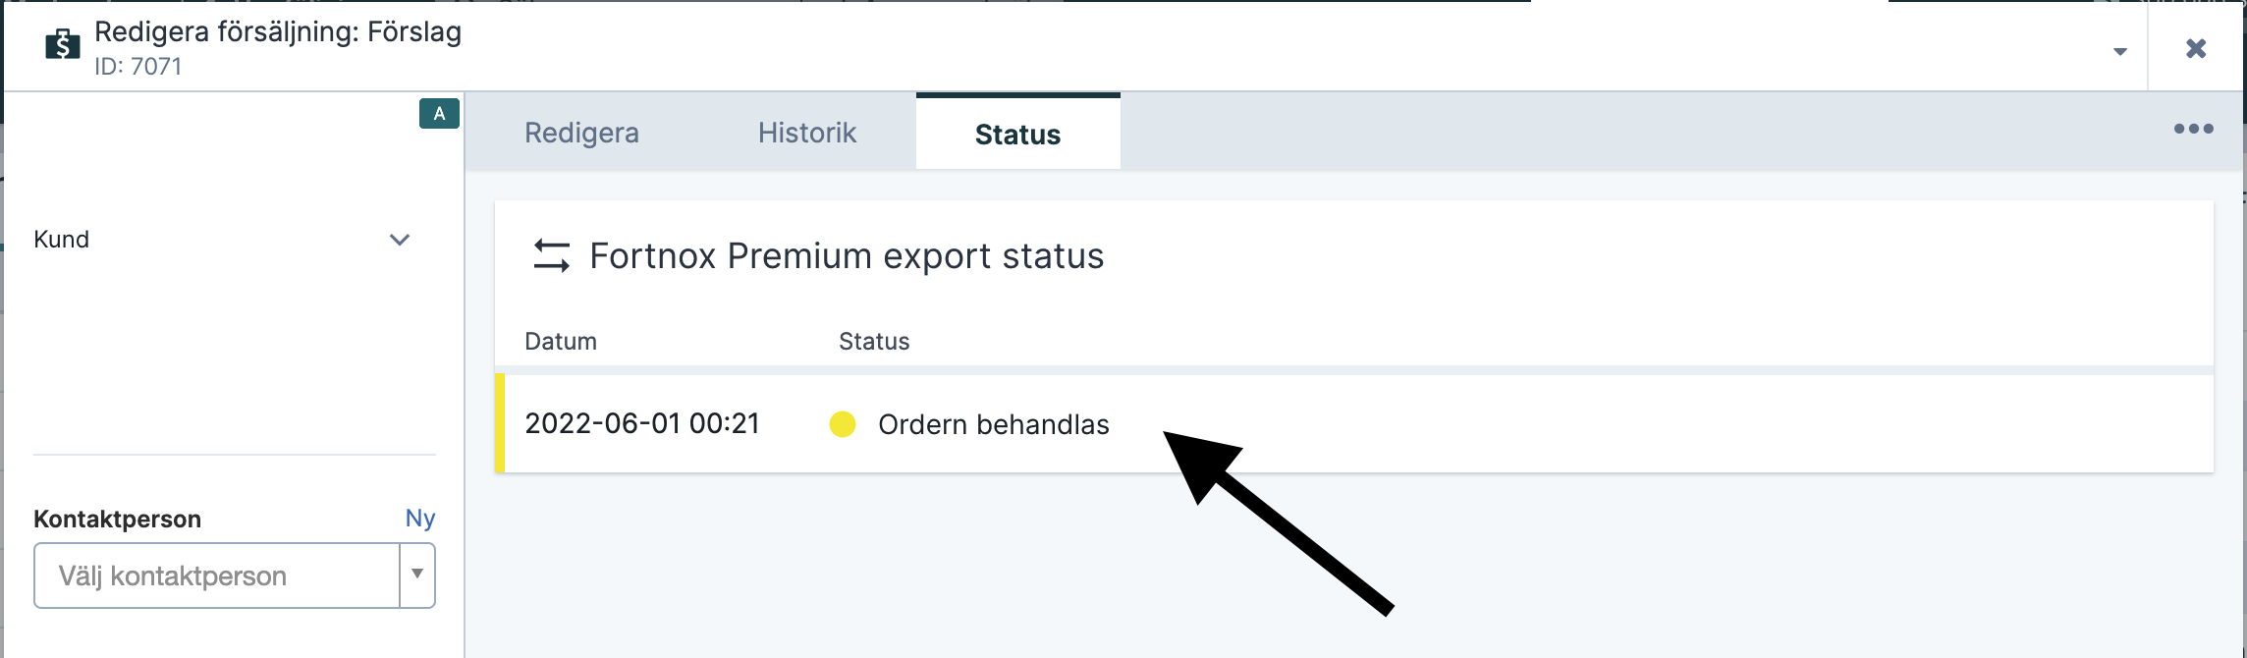Click the Status column header
This screenshot has width=2247, height=658.
pyautogui.click(x=874, y=341)
